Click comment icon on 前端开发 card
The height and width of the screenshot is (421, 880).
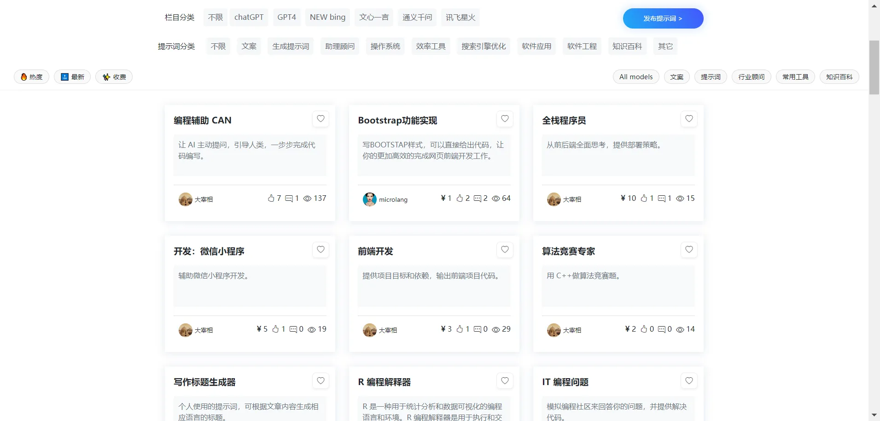[478, 329]
